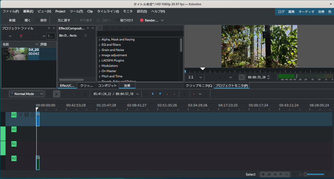Open favorite effects star in timeline toolbar
This screenshot has width=334, height=179.
point(184,94)
